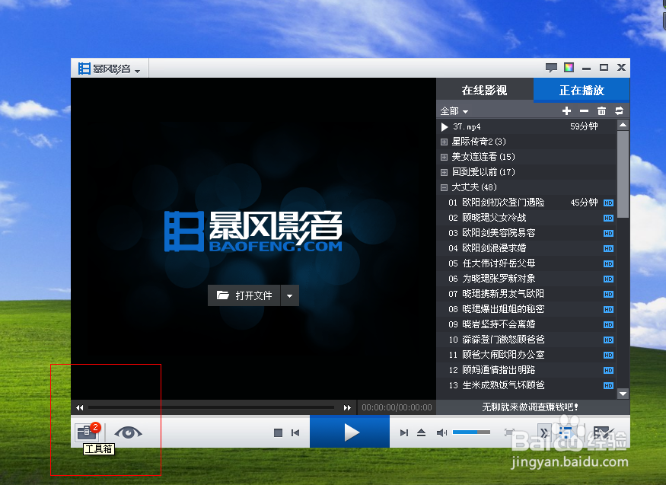
Task: Click the HD badge on episode 09
Action: 608,325
